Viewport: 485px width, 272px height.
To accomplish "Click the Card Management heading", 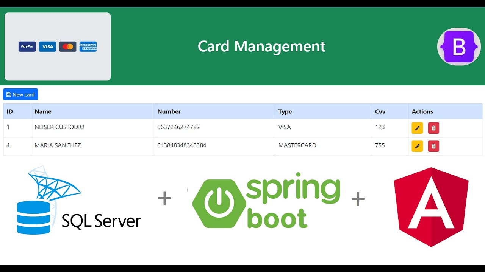I will [261, 46].
